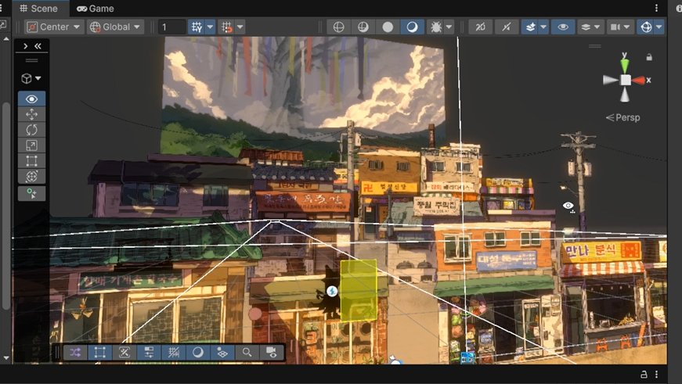The height and width of the screenshot is (384, 682).
Task: Click the grid snap value field showing 1
Action: (172, 27)
